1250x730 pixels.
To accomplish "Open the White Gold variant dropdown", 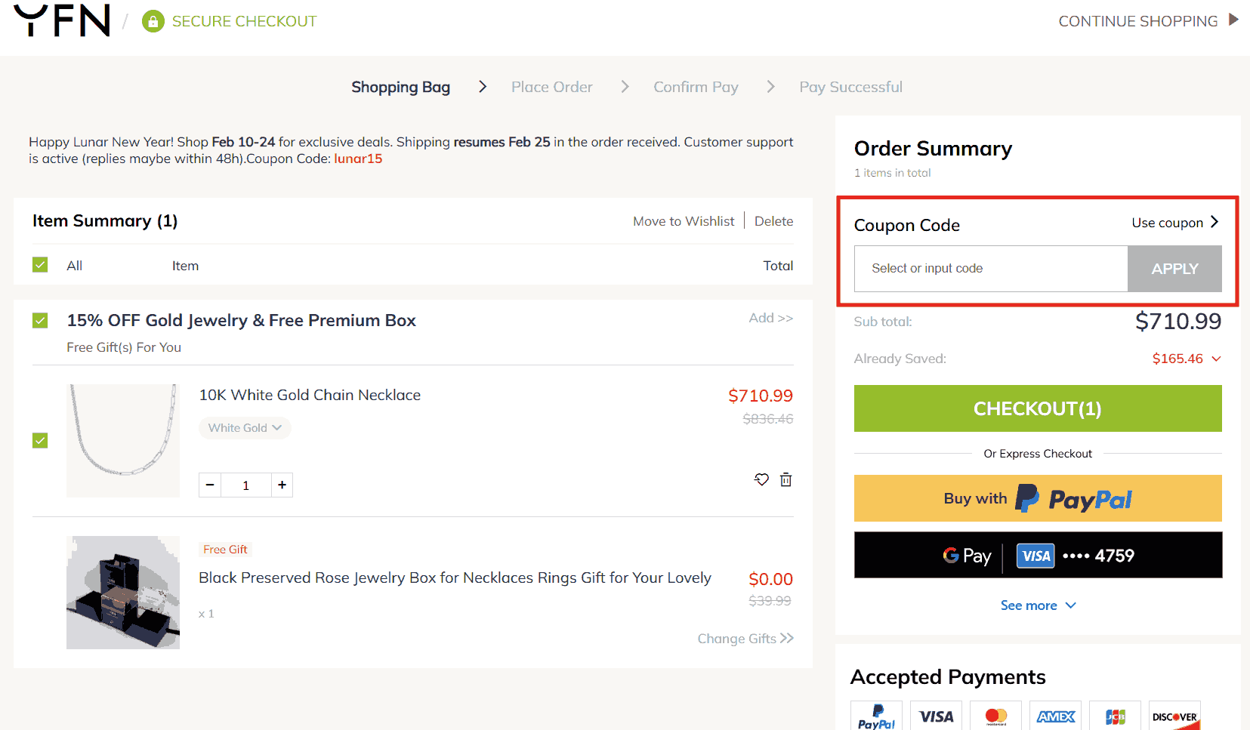I will click(245, 428).
